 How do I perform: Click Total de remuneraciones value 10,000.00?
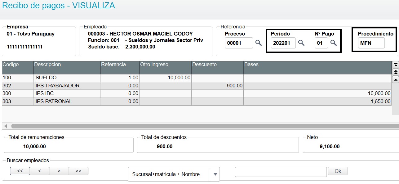tap(34, 147)
